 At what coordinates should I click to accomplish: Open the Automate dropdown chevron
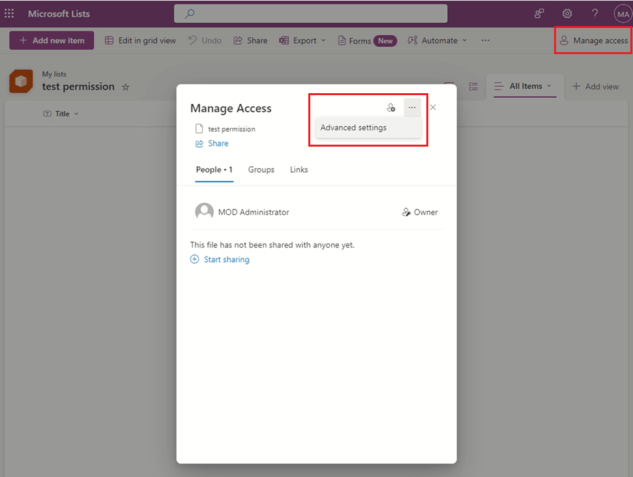[465, 40]
